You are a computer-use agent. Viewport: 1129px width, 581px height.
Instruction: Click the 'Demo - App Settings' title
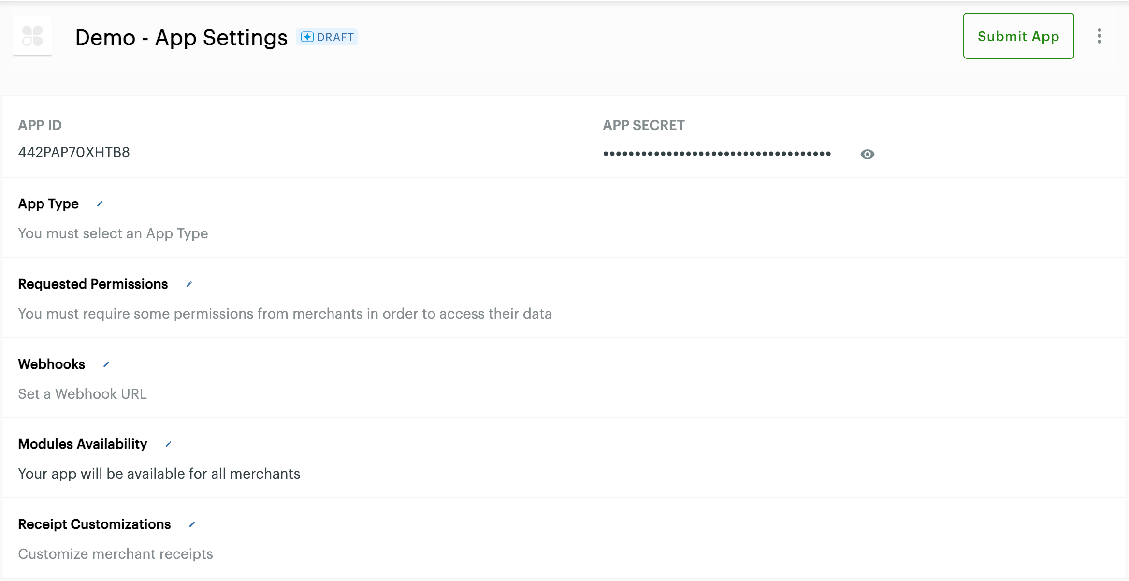pyautogui.click(x=181, y=38)
